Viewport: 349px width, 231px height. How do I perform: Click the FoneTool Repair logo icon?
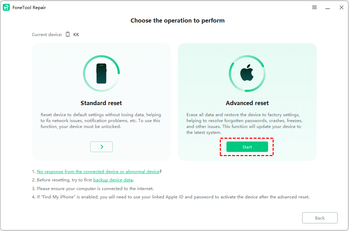click(x=6, y=7)
